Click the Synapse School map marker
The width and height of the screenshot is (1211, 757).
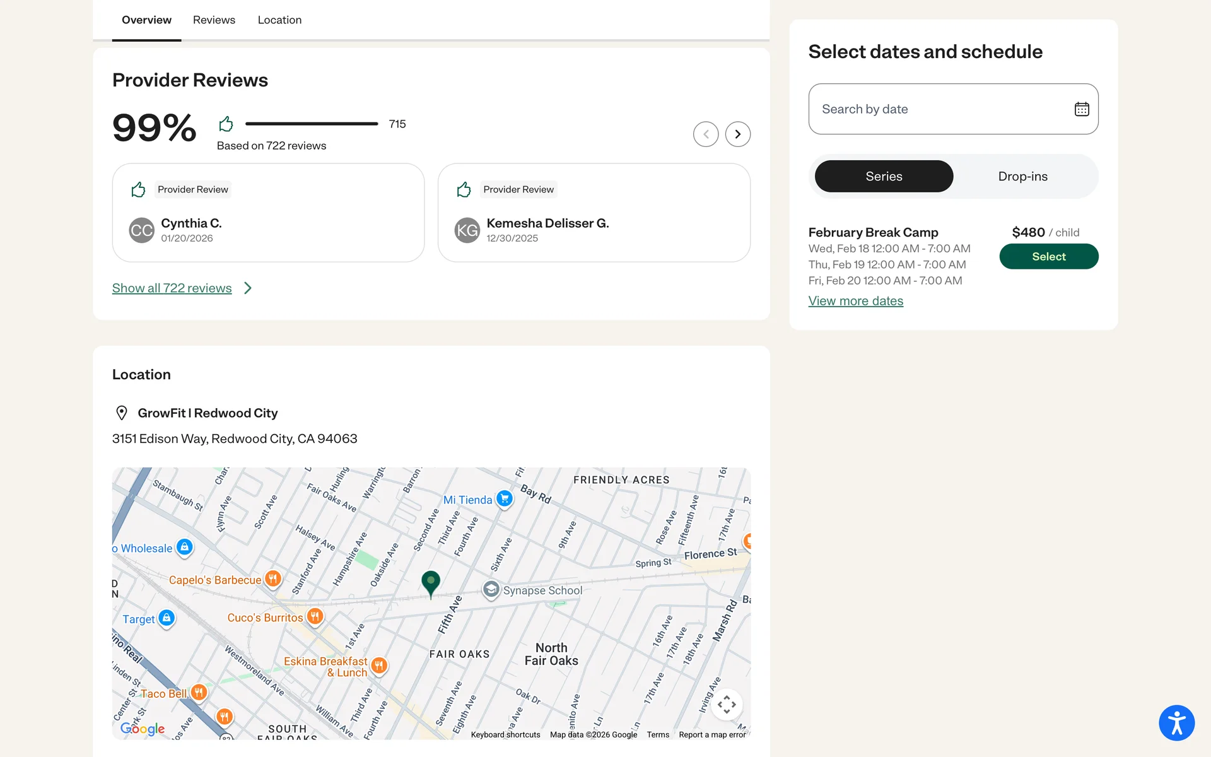tap(491, 590)
